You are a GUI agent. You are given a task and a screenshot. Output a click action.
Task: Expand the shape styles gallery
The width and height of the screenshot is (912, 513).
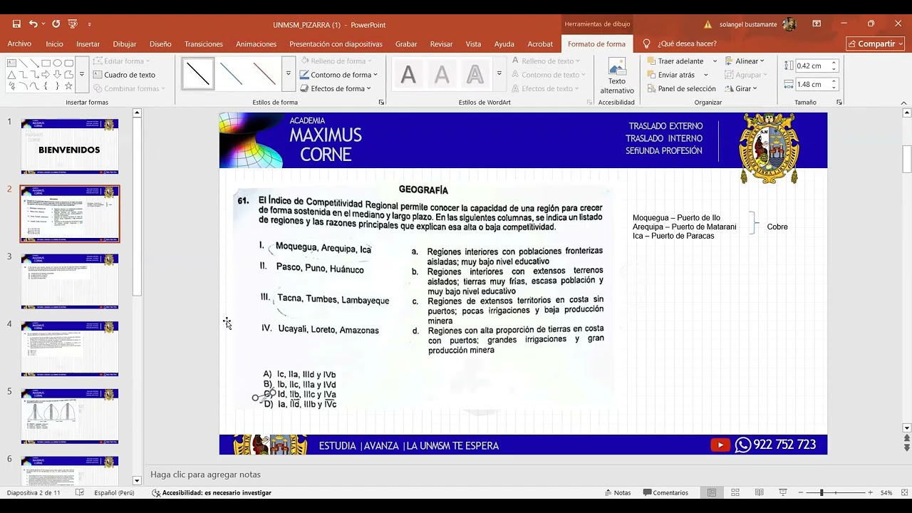click(288, 74)
